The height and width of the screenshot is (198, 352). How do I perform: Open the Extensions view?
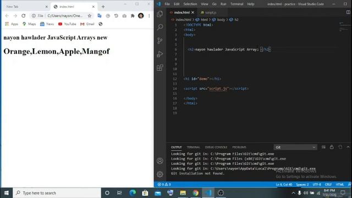(x=160, y=68)
